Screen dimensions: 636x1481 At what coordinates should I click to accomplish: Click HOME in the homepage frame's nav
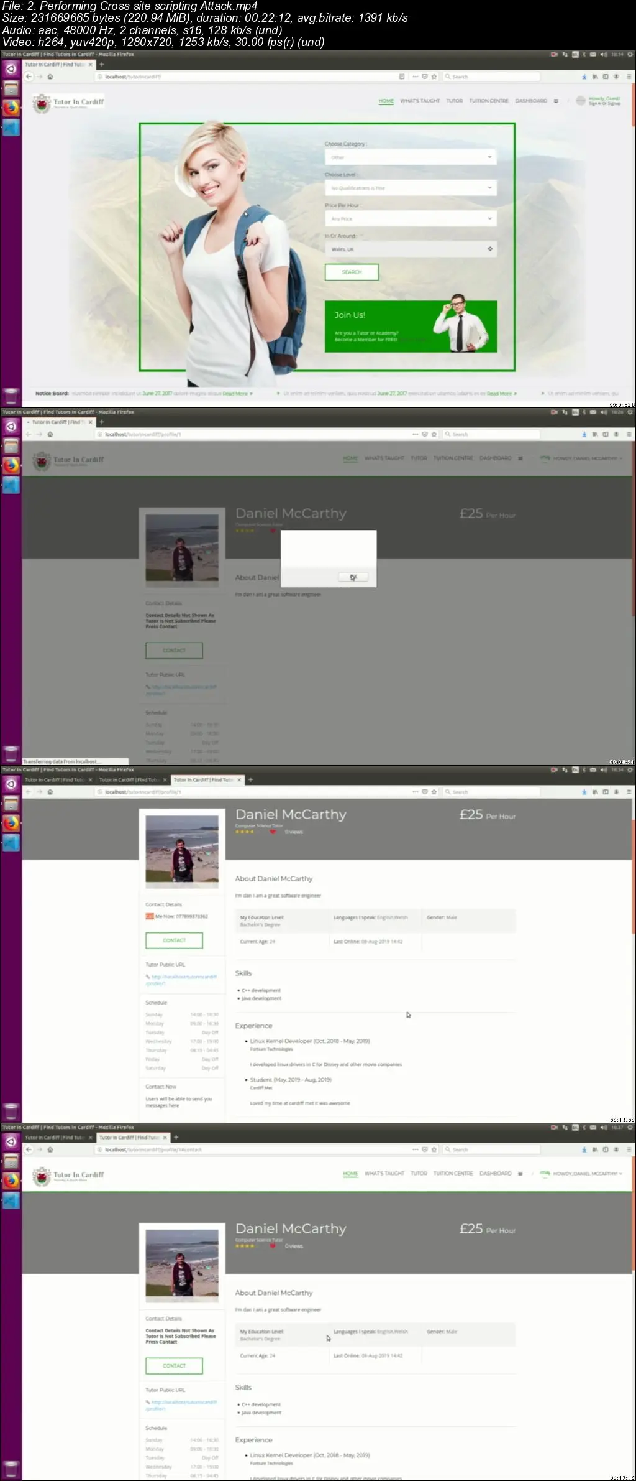pos(386,101)
